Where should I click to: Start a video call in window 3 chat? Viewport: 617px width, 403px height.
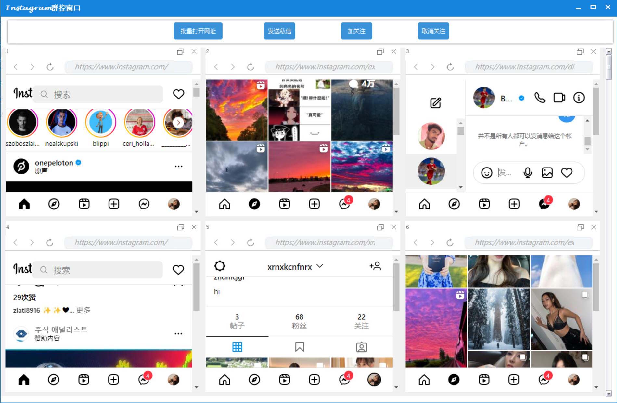click(x=559, y=98)
